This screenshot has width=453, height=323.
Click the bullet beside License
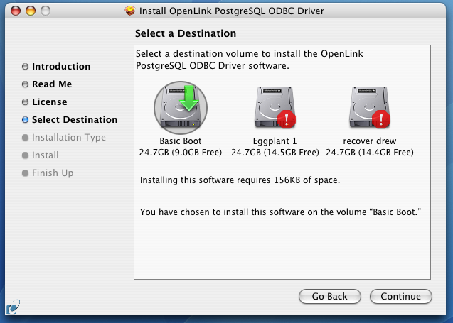coord(25,102)
